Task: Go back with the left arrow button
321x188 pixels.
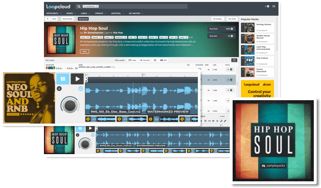Action: (x=47, y=19)
